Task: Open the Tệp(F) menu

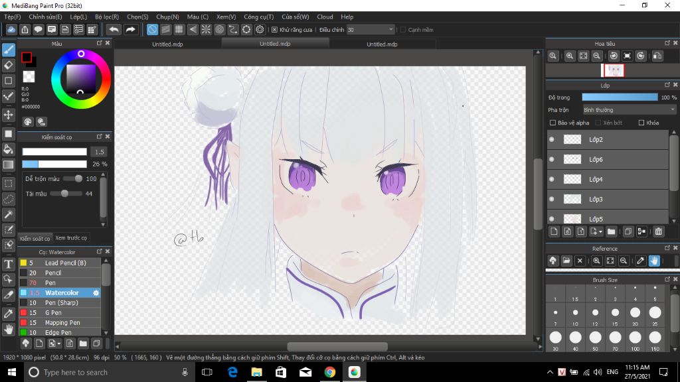Action: 13,17
